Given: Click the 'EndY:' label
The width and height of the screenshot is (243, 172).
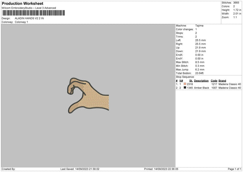Looking at the screenshot, I should [x=179, y=59].
